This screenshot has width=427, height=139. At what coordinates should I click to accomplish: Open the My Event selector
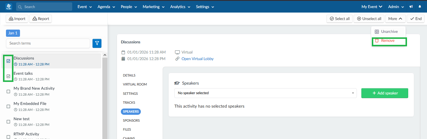click(x=372, y=7)
